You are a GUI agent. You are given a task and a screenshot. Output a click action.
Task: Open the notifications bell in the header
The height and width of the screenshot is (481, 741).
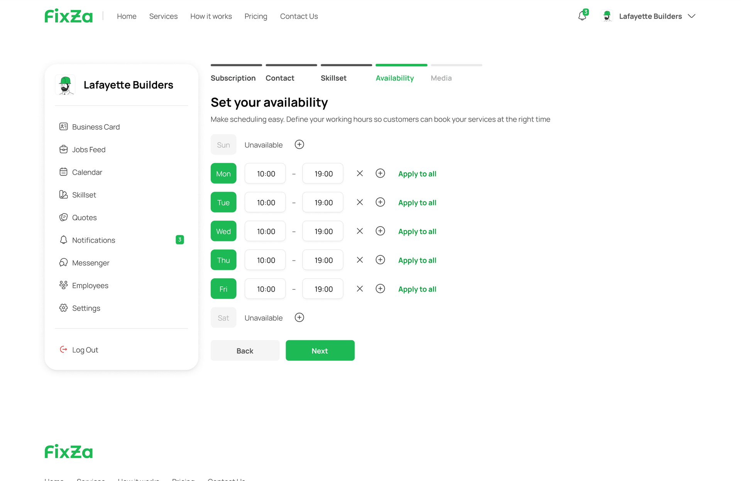[x=582, y=15]
